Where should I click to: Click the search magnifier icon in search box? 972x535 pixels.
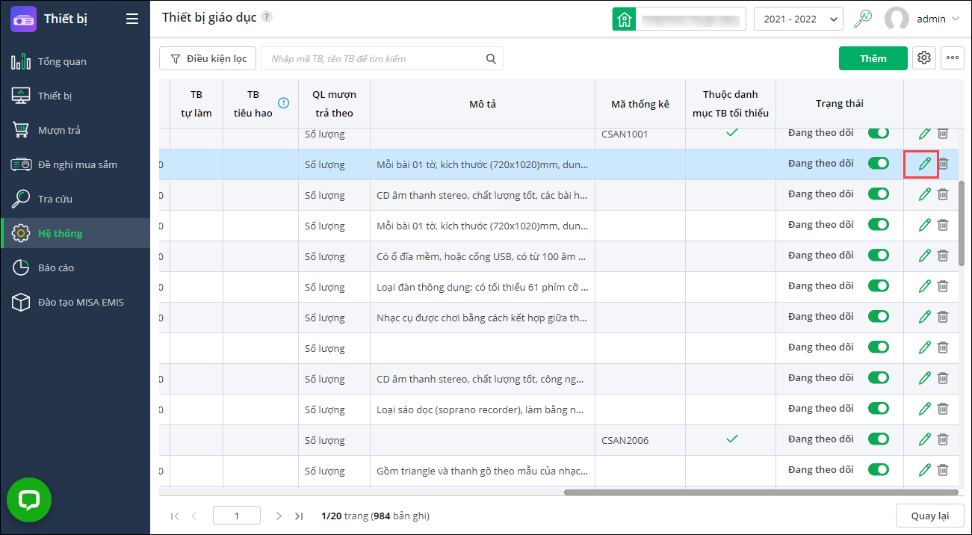coord(491,59)
